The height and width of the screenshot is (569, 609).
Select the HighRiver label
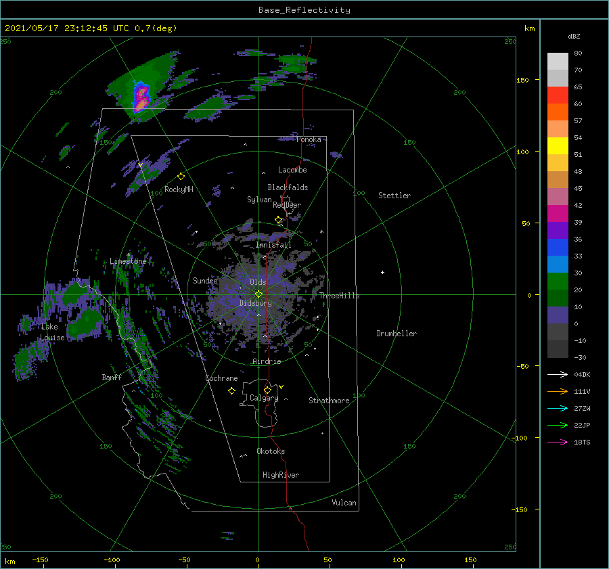click(280, 475)
